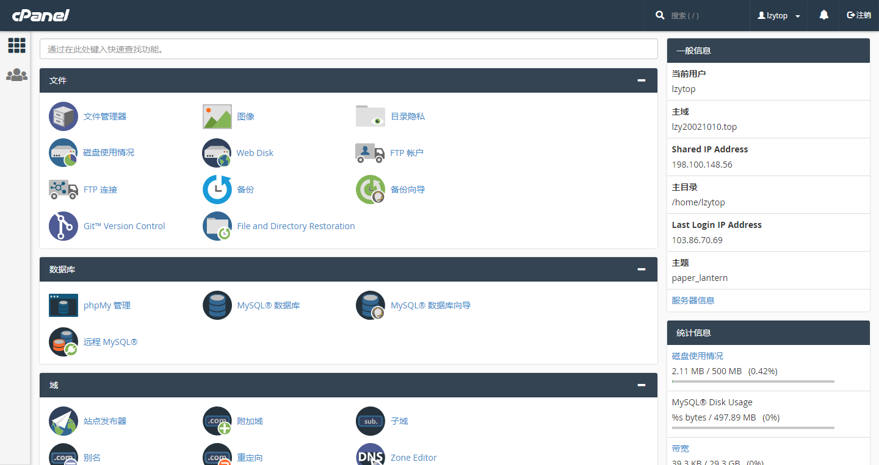Screen dimensions: 879x465
Task: Click the cPanel logo
Action: pyautogui.click(x=41, y=15)
